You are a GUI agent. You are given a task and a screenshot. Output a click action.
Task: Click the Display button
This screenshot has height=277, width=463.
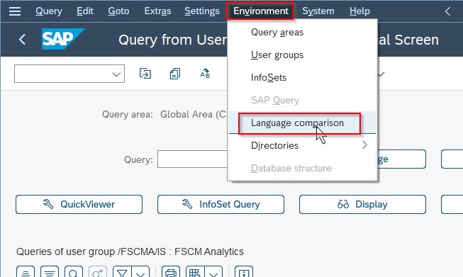(362, 204)
